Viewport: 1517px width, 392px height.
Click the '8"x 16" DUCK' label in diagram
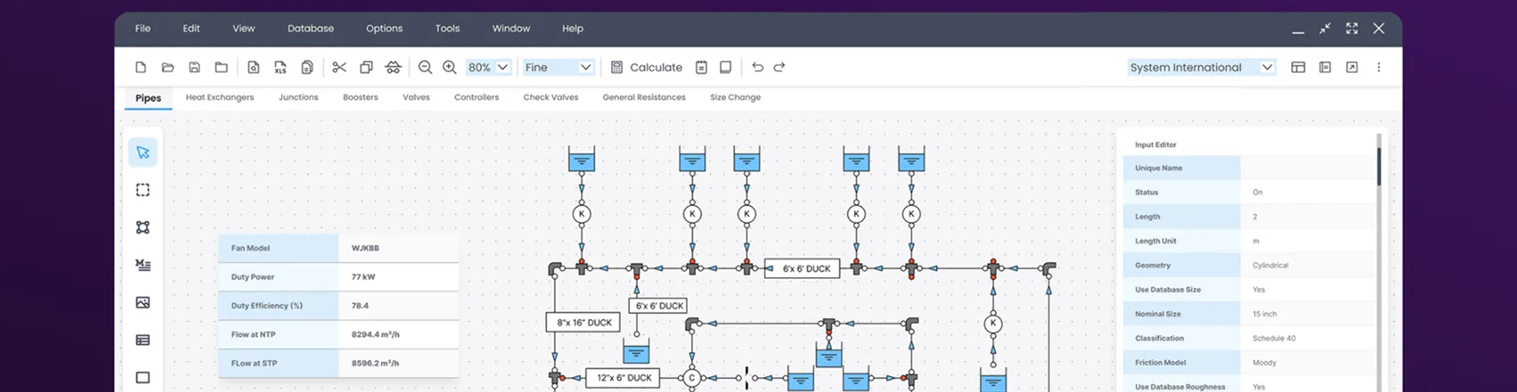point(584,323)
